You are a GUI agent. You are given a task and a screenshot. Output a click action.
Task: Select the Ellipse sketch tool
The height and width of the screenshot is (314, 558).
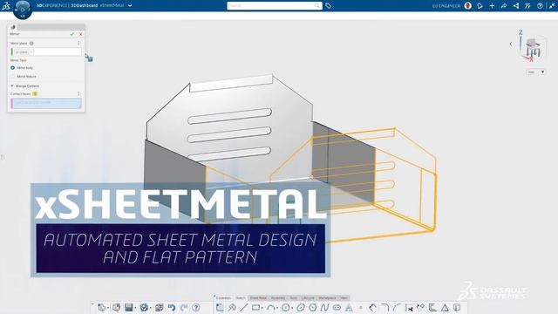(x=301, y=307)
